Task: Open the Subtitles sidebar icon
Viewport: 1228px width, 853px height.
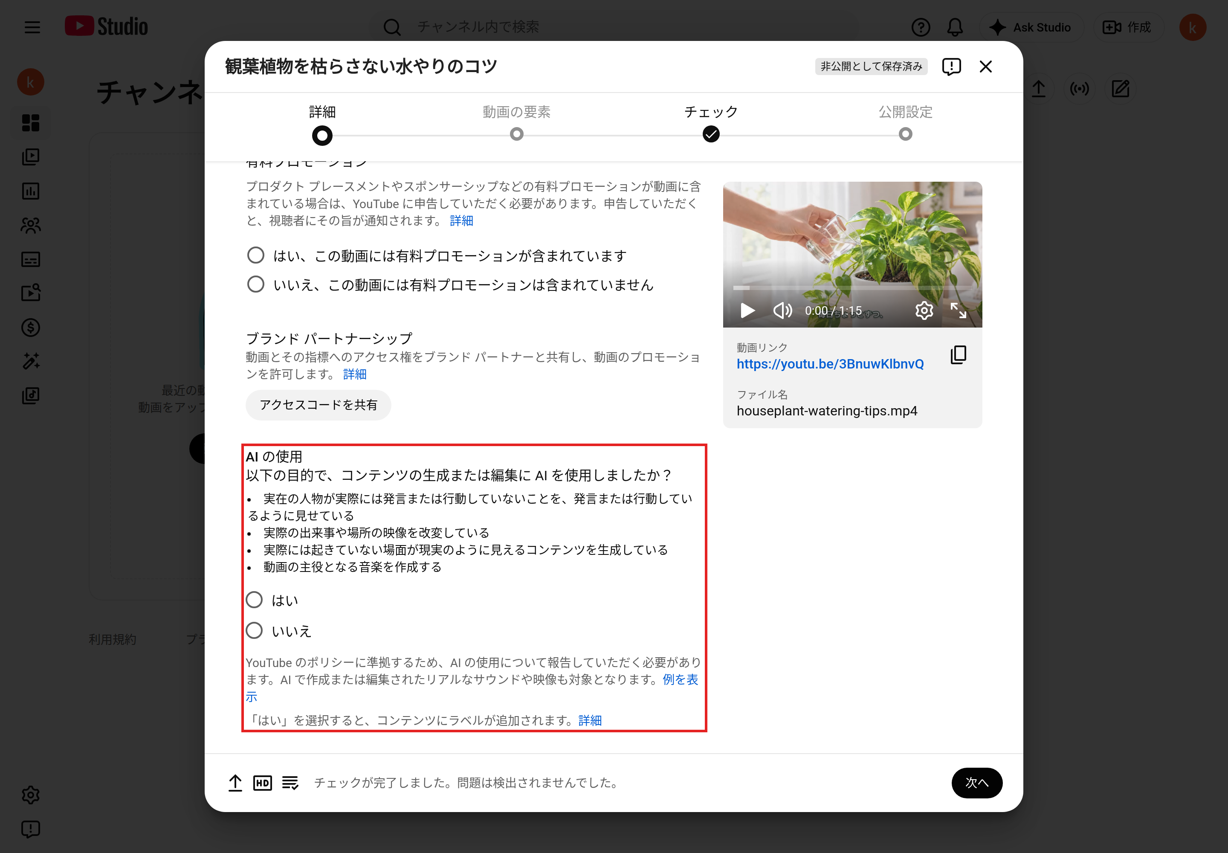Action: click(x=30, y=259)
